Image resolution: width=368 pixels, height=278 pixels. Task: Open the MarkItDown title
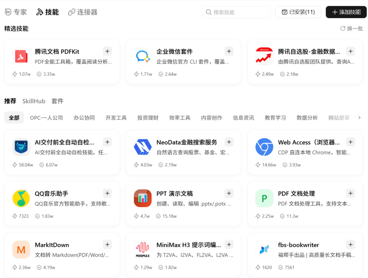pos(52,245)
